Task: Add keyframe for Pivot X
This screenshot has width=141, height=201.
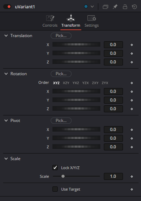Action: coord(132,130)
